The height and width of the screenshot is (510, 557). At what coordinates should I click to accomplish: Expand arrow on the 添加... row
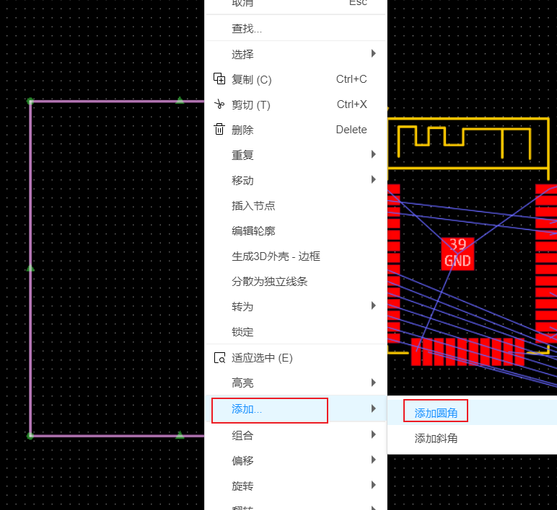[373, 408]
